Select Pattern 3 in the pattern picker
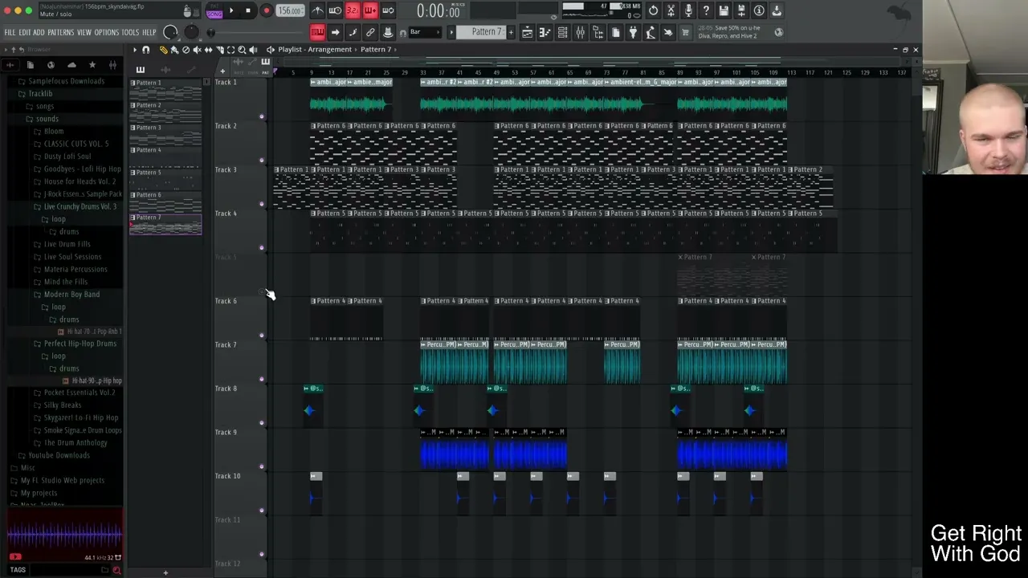Screen dimensions: 1028x578 (x=165, y=134)
